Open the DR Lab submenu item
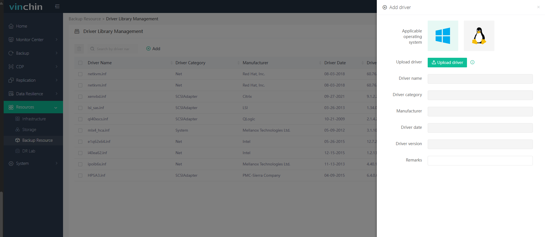545x237 pixels. point(29,151)
